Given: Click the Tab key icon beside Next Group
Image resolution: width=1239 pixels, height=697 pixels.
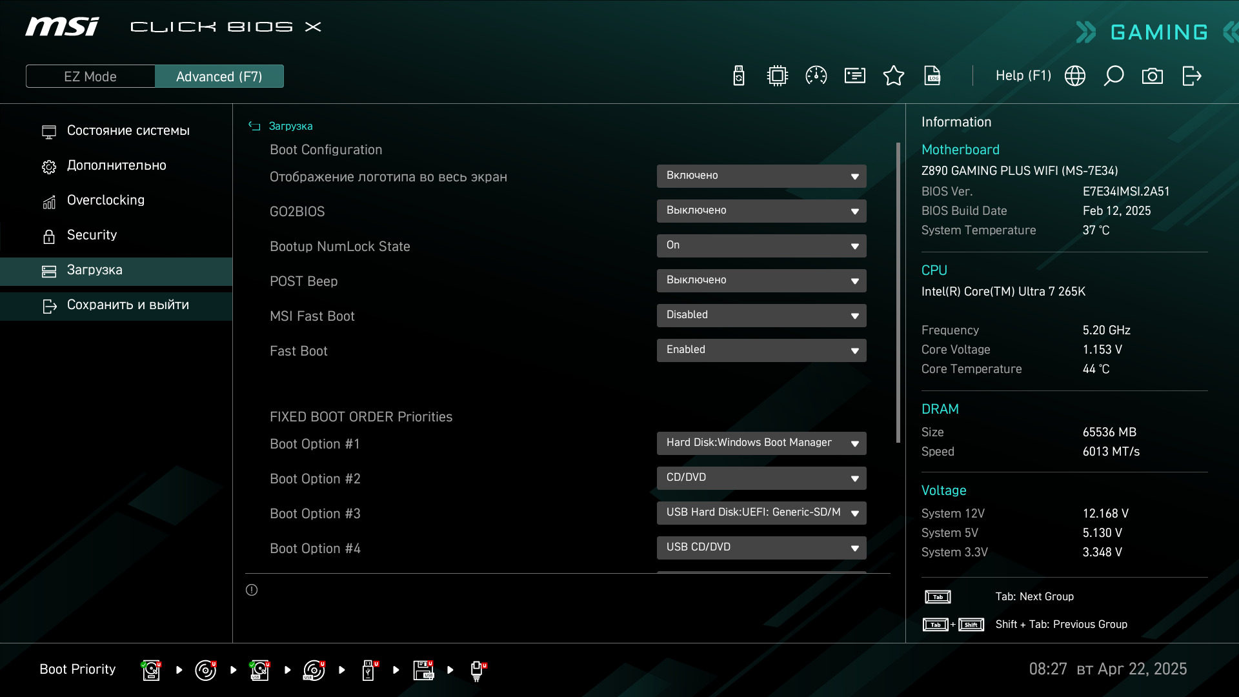Looking at the screenshot, I should (938, 597).
